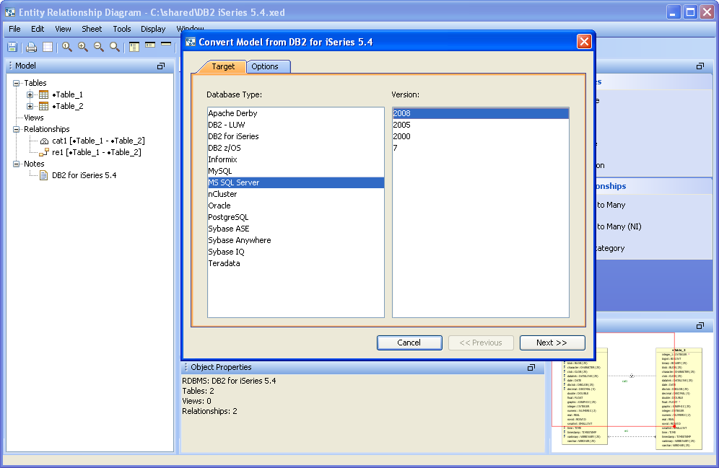Open the Display menu

click(x=153, y=29)
